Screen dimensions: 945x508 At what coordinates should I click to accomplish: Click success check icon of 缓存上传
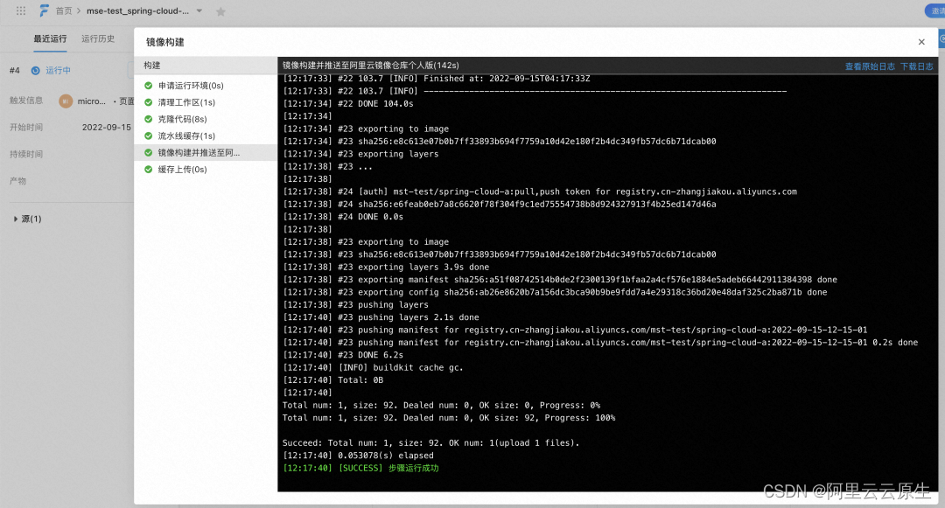click(x=148, y=170)
